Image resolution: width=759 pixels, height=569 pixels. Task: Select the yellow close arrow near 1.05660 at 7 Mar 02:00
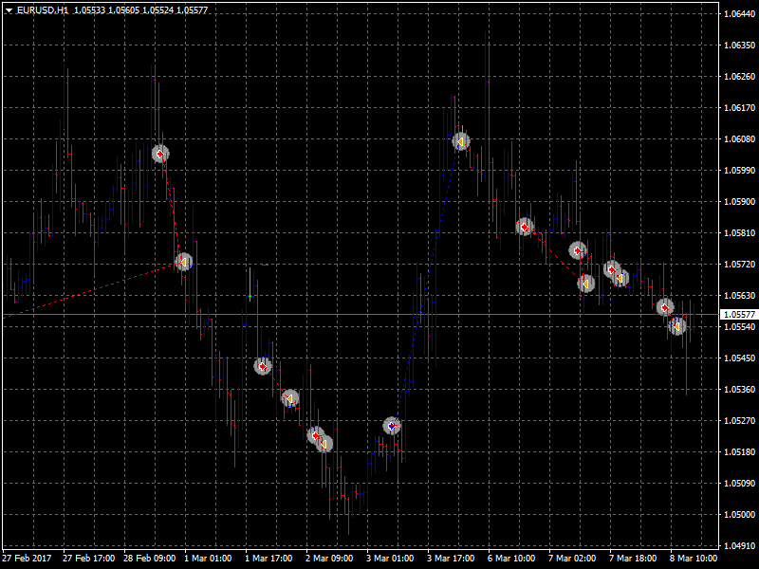coord(585,284)
